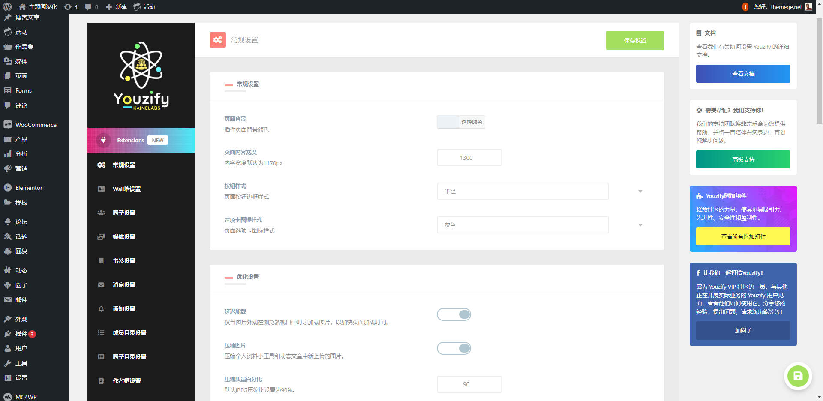Click 新建 in the admin bar
The width and height of the screenshot is (823, 401).
click(x=116, y=7)
